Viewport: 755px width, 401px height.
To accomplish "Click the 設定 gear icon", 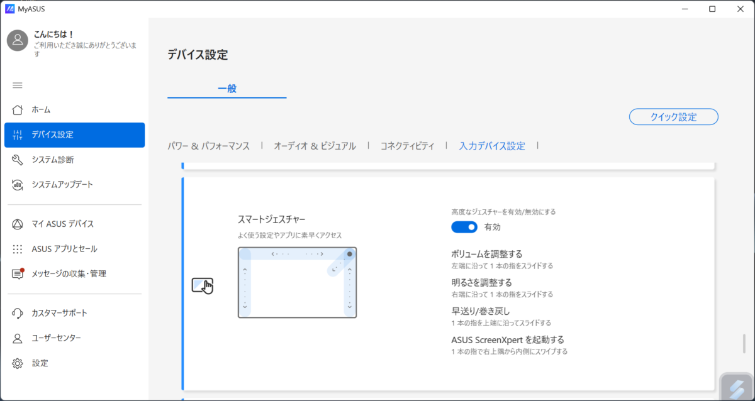I will pos(18,363).
